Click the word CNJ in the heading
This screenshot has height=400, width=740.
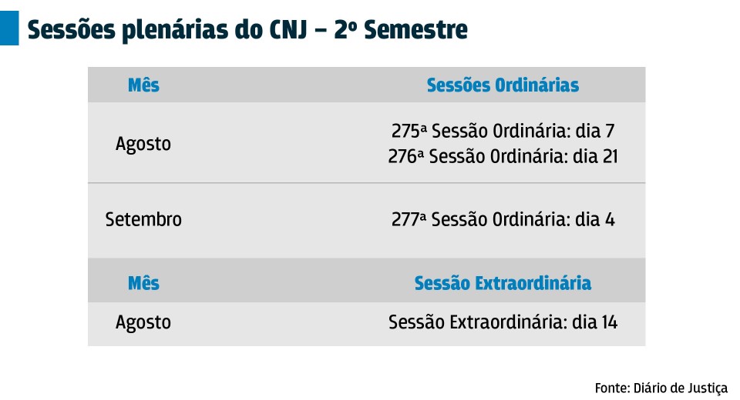pos(288,30)
